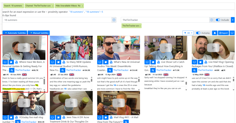Play the Live Mail Vlog Opening thumbnail
Viewport: 236px width, 123px height.
[213, 48]
